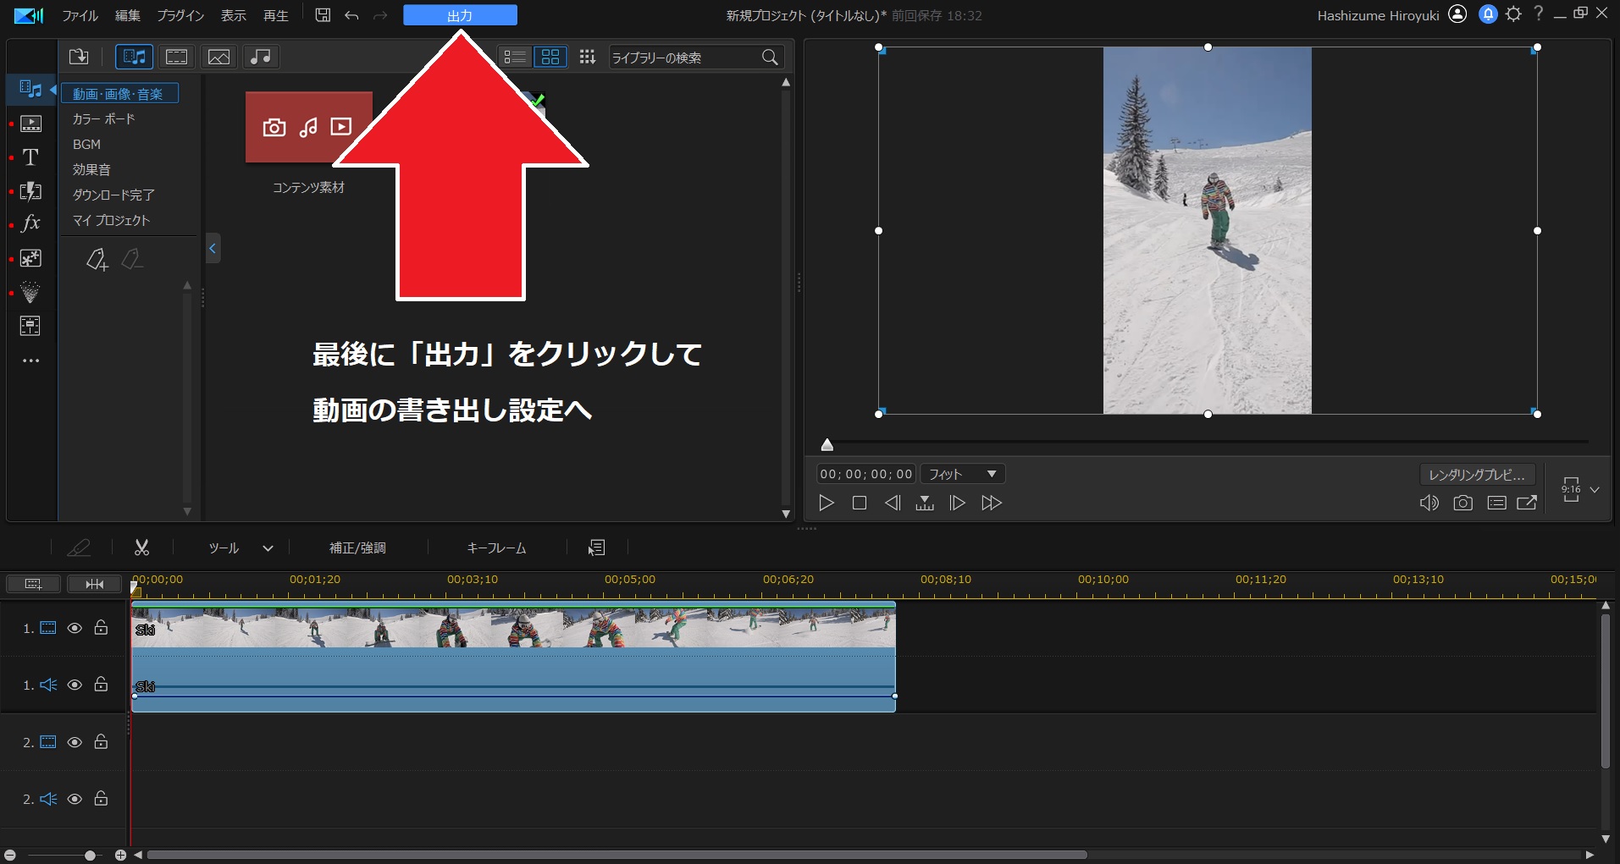Zoom in the timeline with plus icon
1620x864 pixels.
[120, 855]
